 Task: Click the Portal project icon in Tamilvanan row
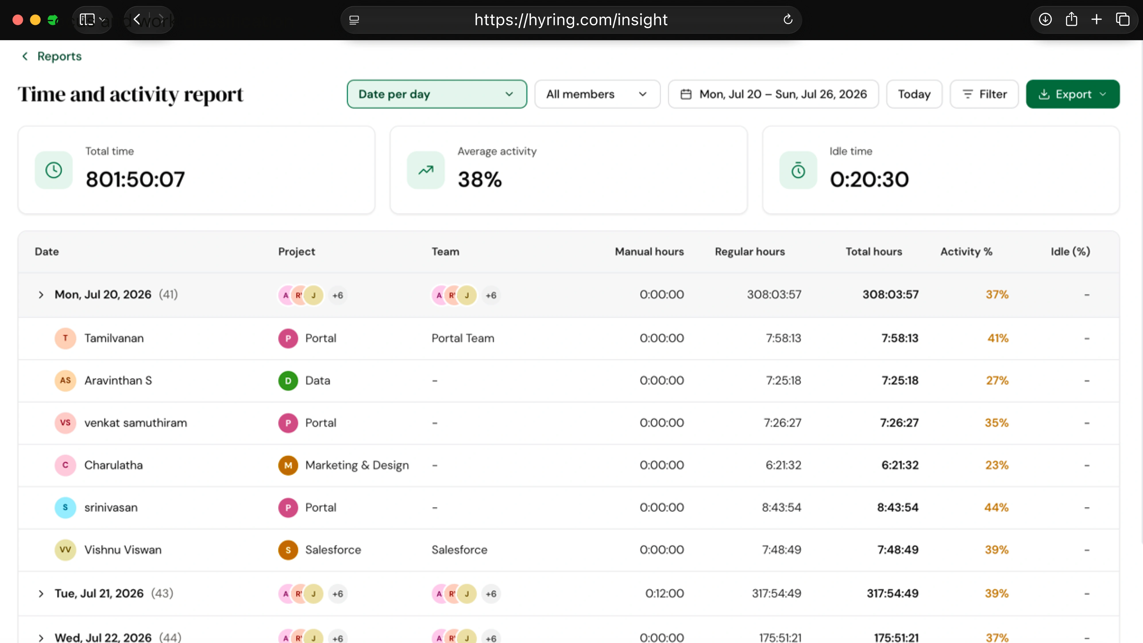coord(288,338)
